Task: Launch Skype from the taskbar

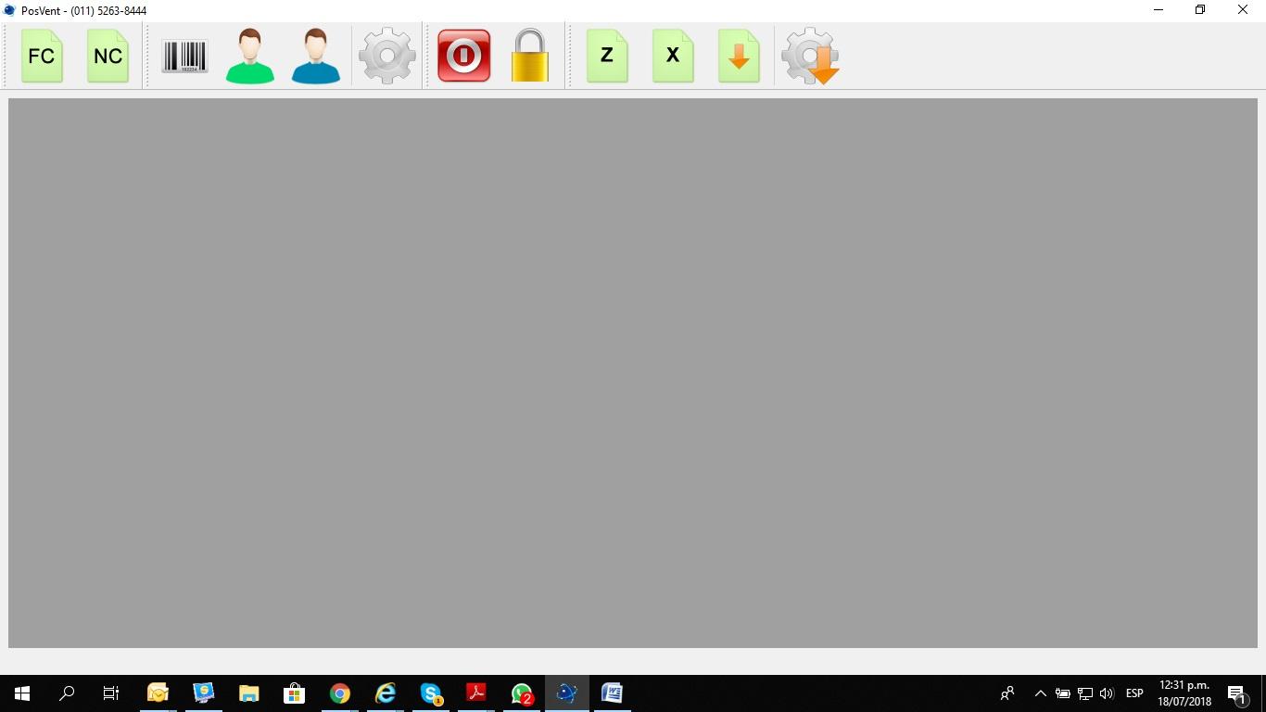Action: pos(431,693)
